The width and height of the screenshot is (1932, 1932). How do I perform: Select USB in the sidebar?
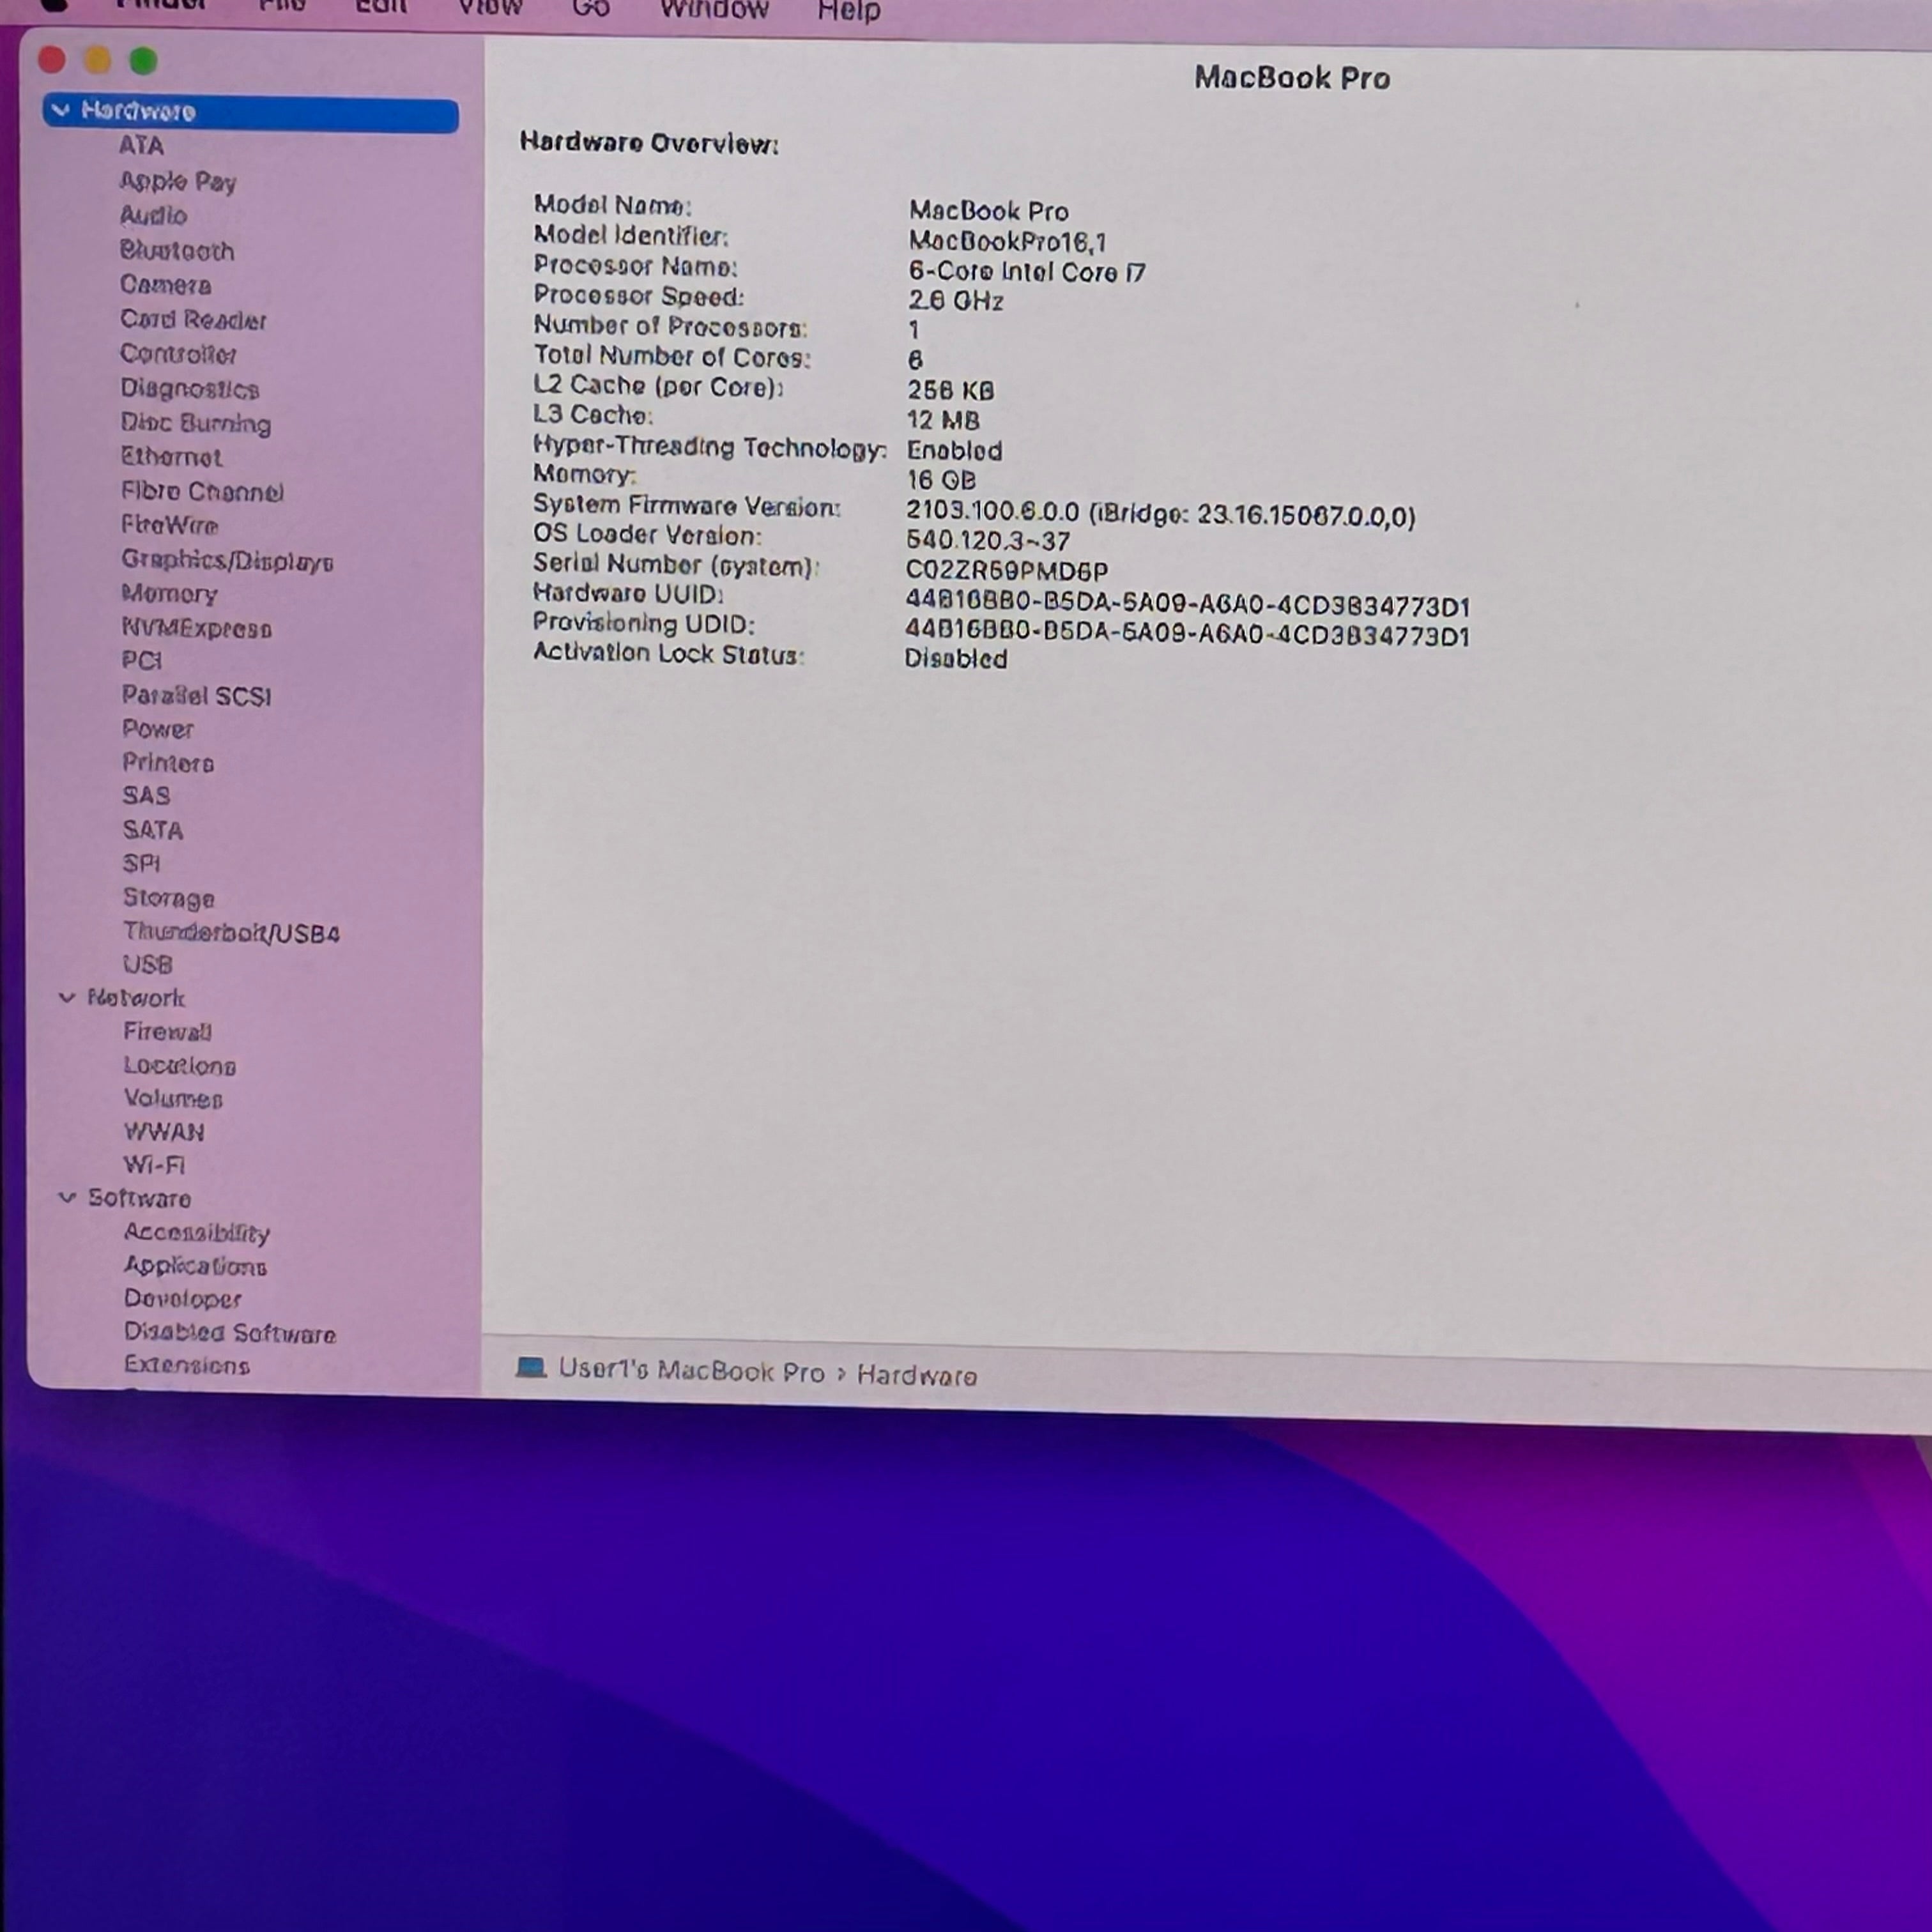click(148, 965)
